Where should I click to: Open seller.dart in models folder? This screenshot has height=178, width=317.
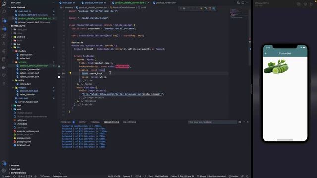(25, 58)
